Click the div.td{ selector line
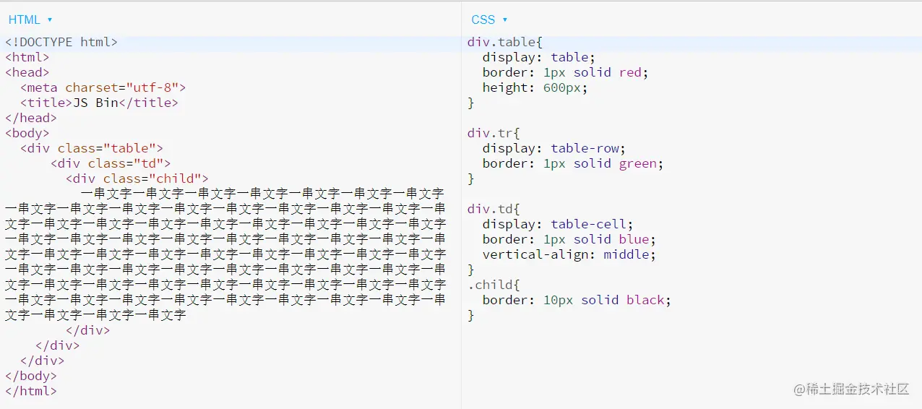Image resolution: width=922 pixels, height=409 pixels. click(x=494, y=209)
